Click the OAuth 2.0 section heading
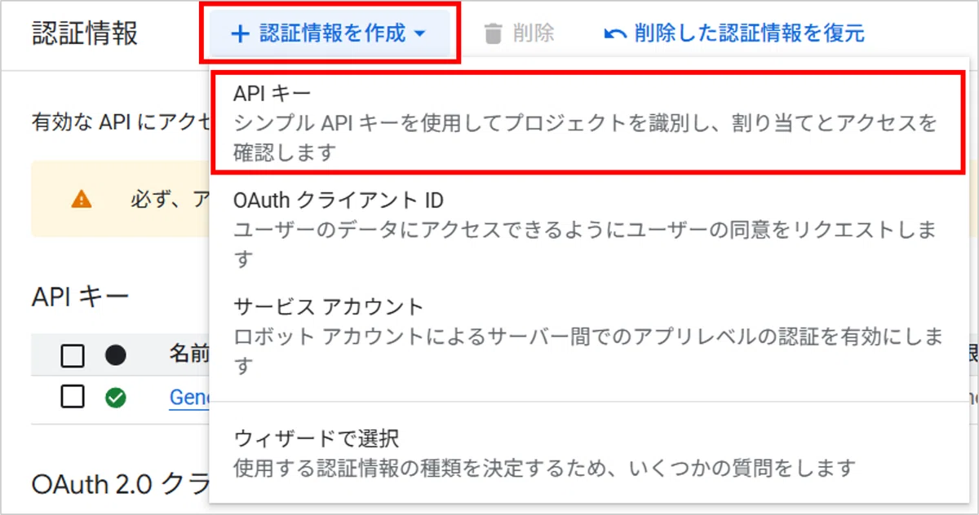979x515 pixels. coord(120,484)
